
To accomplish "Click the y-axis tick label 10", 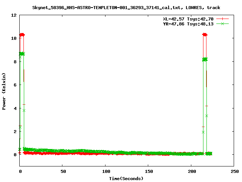I will [x=14, y=38].
